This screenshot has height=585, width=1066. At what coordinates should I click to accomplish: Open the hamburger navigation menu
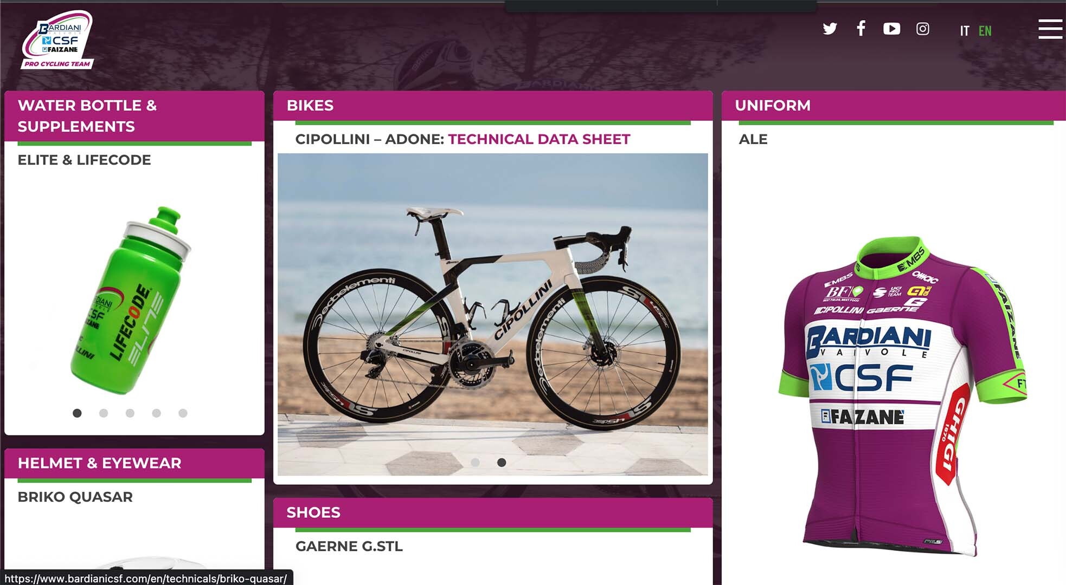1050,29
